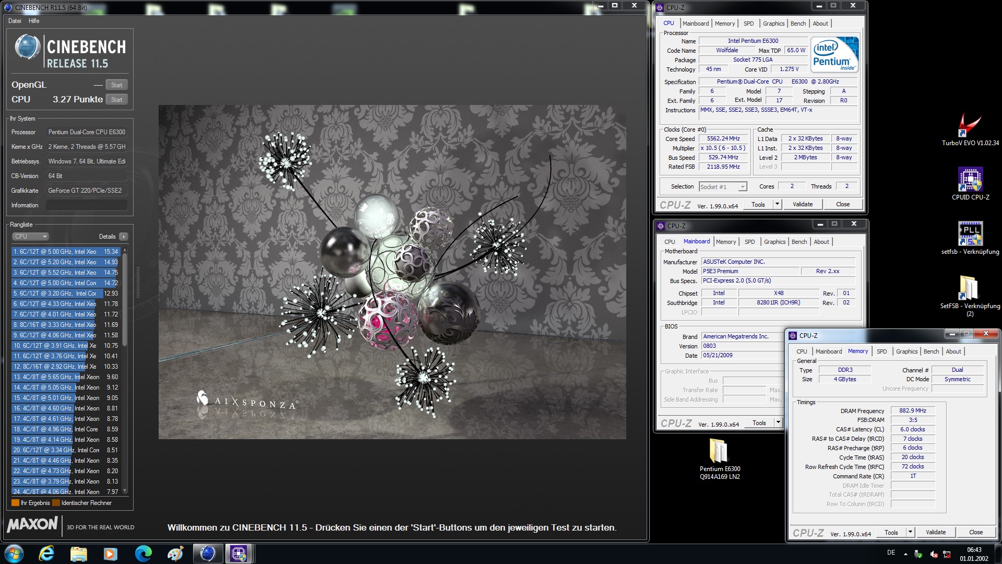
Task: Click DRAM Frequency value 882.9 MHz
Action: (x=912, y=410)
